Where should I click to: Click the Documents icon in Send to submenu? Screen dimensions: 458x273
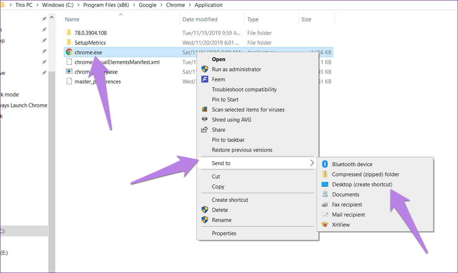(325, 194)
